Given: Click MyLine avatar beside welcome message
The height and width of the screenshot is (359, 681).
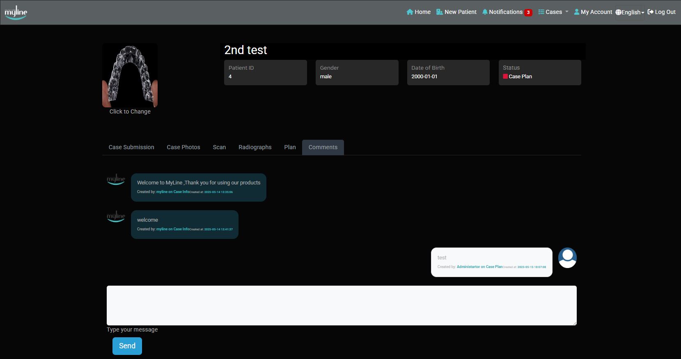Looking at the screenshot, I should 116,216.
